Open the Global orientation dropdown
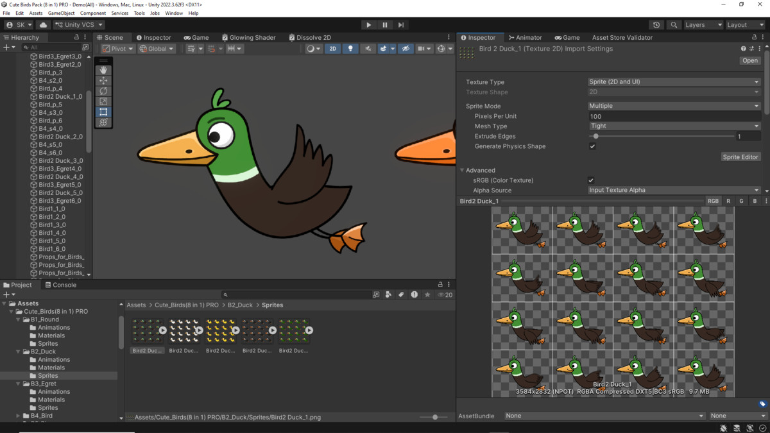Screen dimensions: 770x433 (157, 49)
